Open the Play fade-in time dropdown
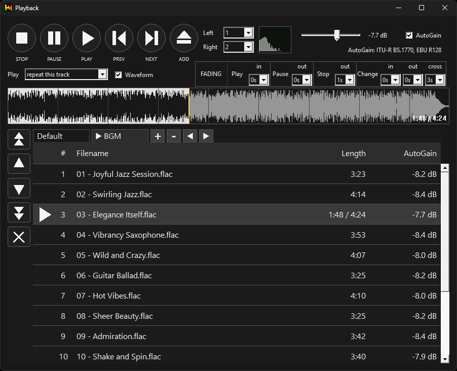Image resolution: width=457 pixels, height=371 pixels. click(x=259, y=80)
